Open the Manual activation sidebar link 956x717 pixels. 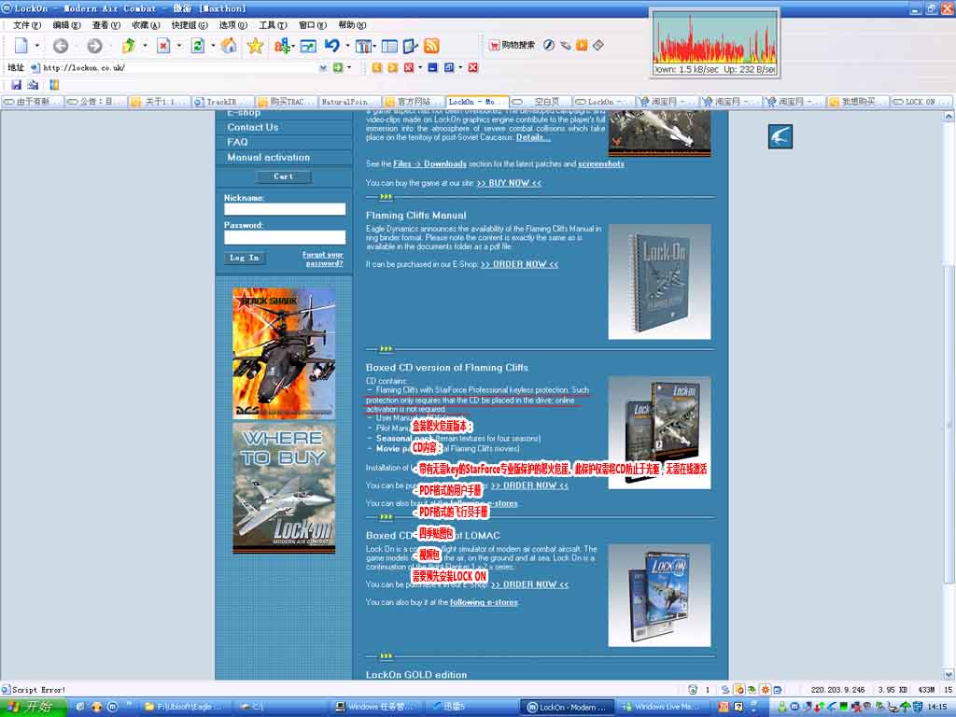click(x=268, y=157)
